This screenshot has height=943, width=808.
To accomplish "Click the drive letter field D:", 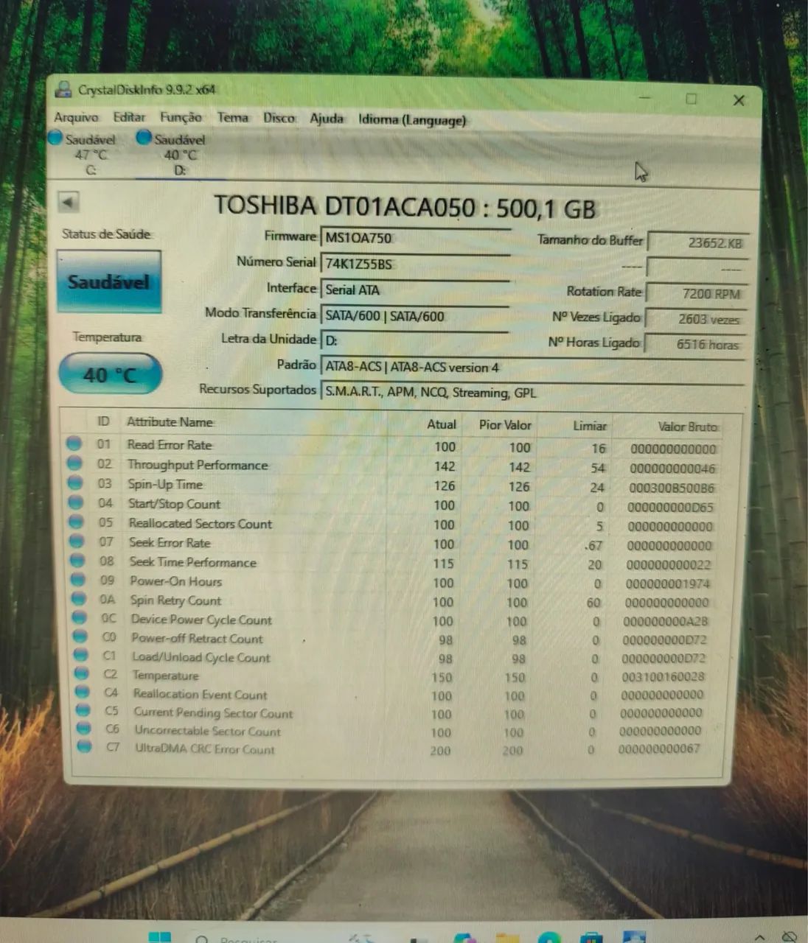I will point(415,341).
